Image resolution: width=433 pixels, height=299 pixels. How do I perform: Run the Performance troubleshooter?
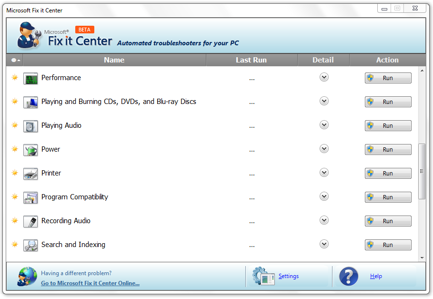tap(388, 78)
